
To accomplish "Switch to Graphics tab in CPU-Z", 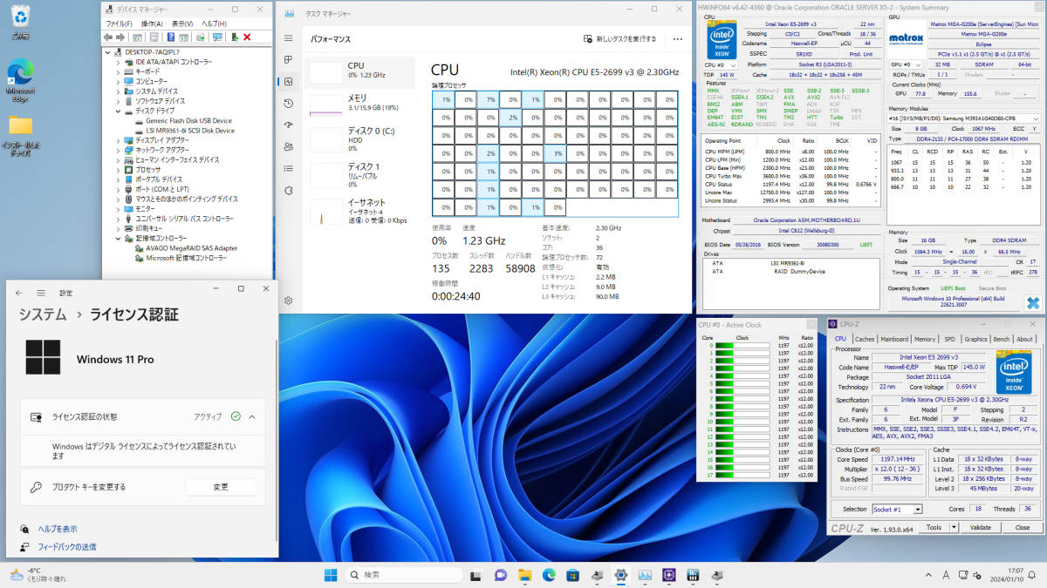I will (976, 339).
